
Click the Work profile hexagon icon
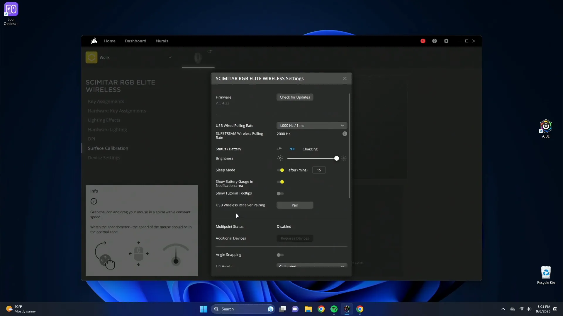tap(91, 57)
